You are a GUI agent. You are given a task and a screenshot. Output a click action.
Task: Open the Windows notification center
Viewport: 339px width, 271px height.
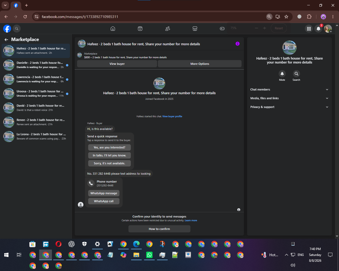(x=330, y=255)
